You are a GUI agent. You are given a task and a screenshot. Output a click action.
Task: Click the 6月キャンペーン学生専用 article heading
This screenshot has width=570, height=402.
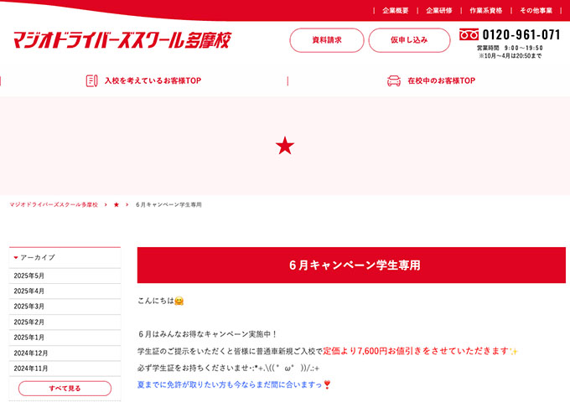351,265
